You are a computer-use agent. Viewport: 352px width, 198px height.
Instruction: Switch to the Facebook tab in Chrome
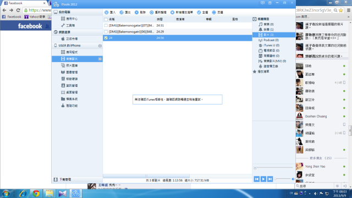24,3
